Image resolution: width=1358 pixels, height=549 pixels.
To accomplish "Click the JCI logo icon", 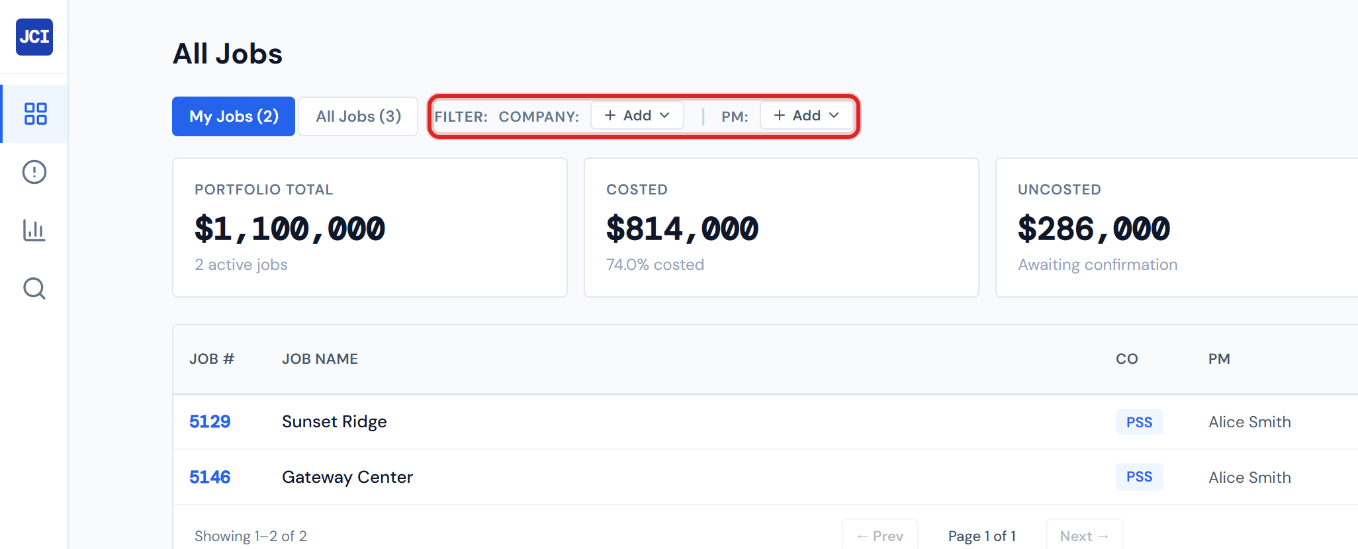I will point(34,37).
